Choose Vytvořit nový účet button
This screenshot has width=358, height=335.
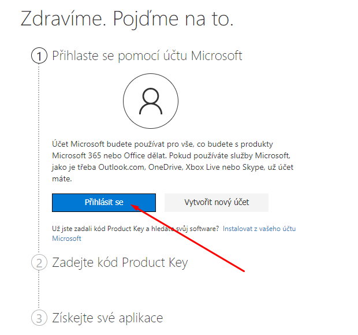[x=217, y=203]
